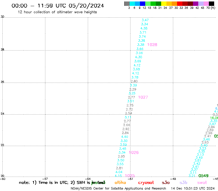
Task: Click the gray 2.81 value
Action: pyautogui.click(x=119, y=168)
